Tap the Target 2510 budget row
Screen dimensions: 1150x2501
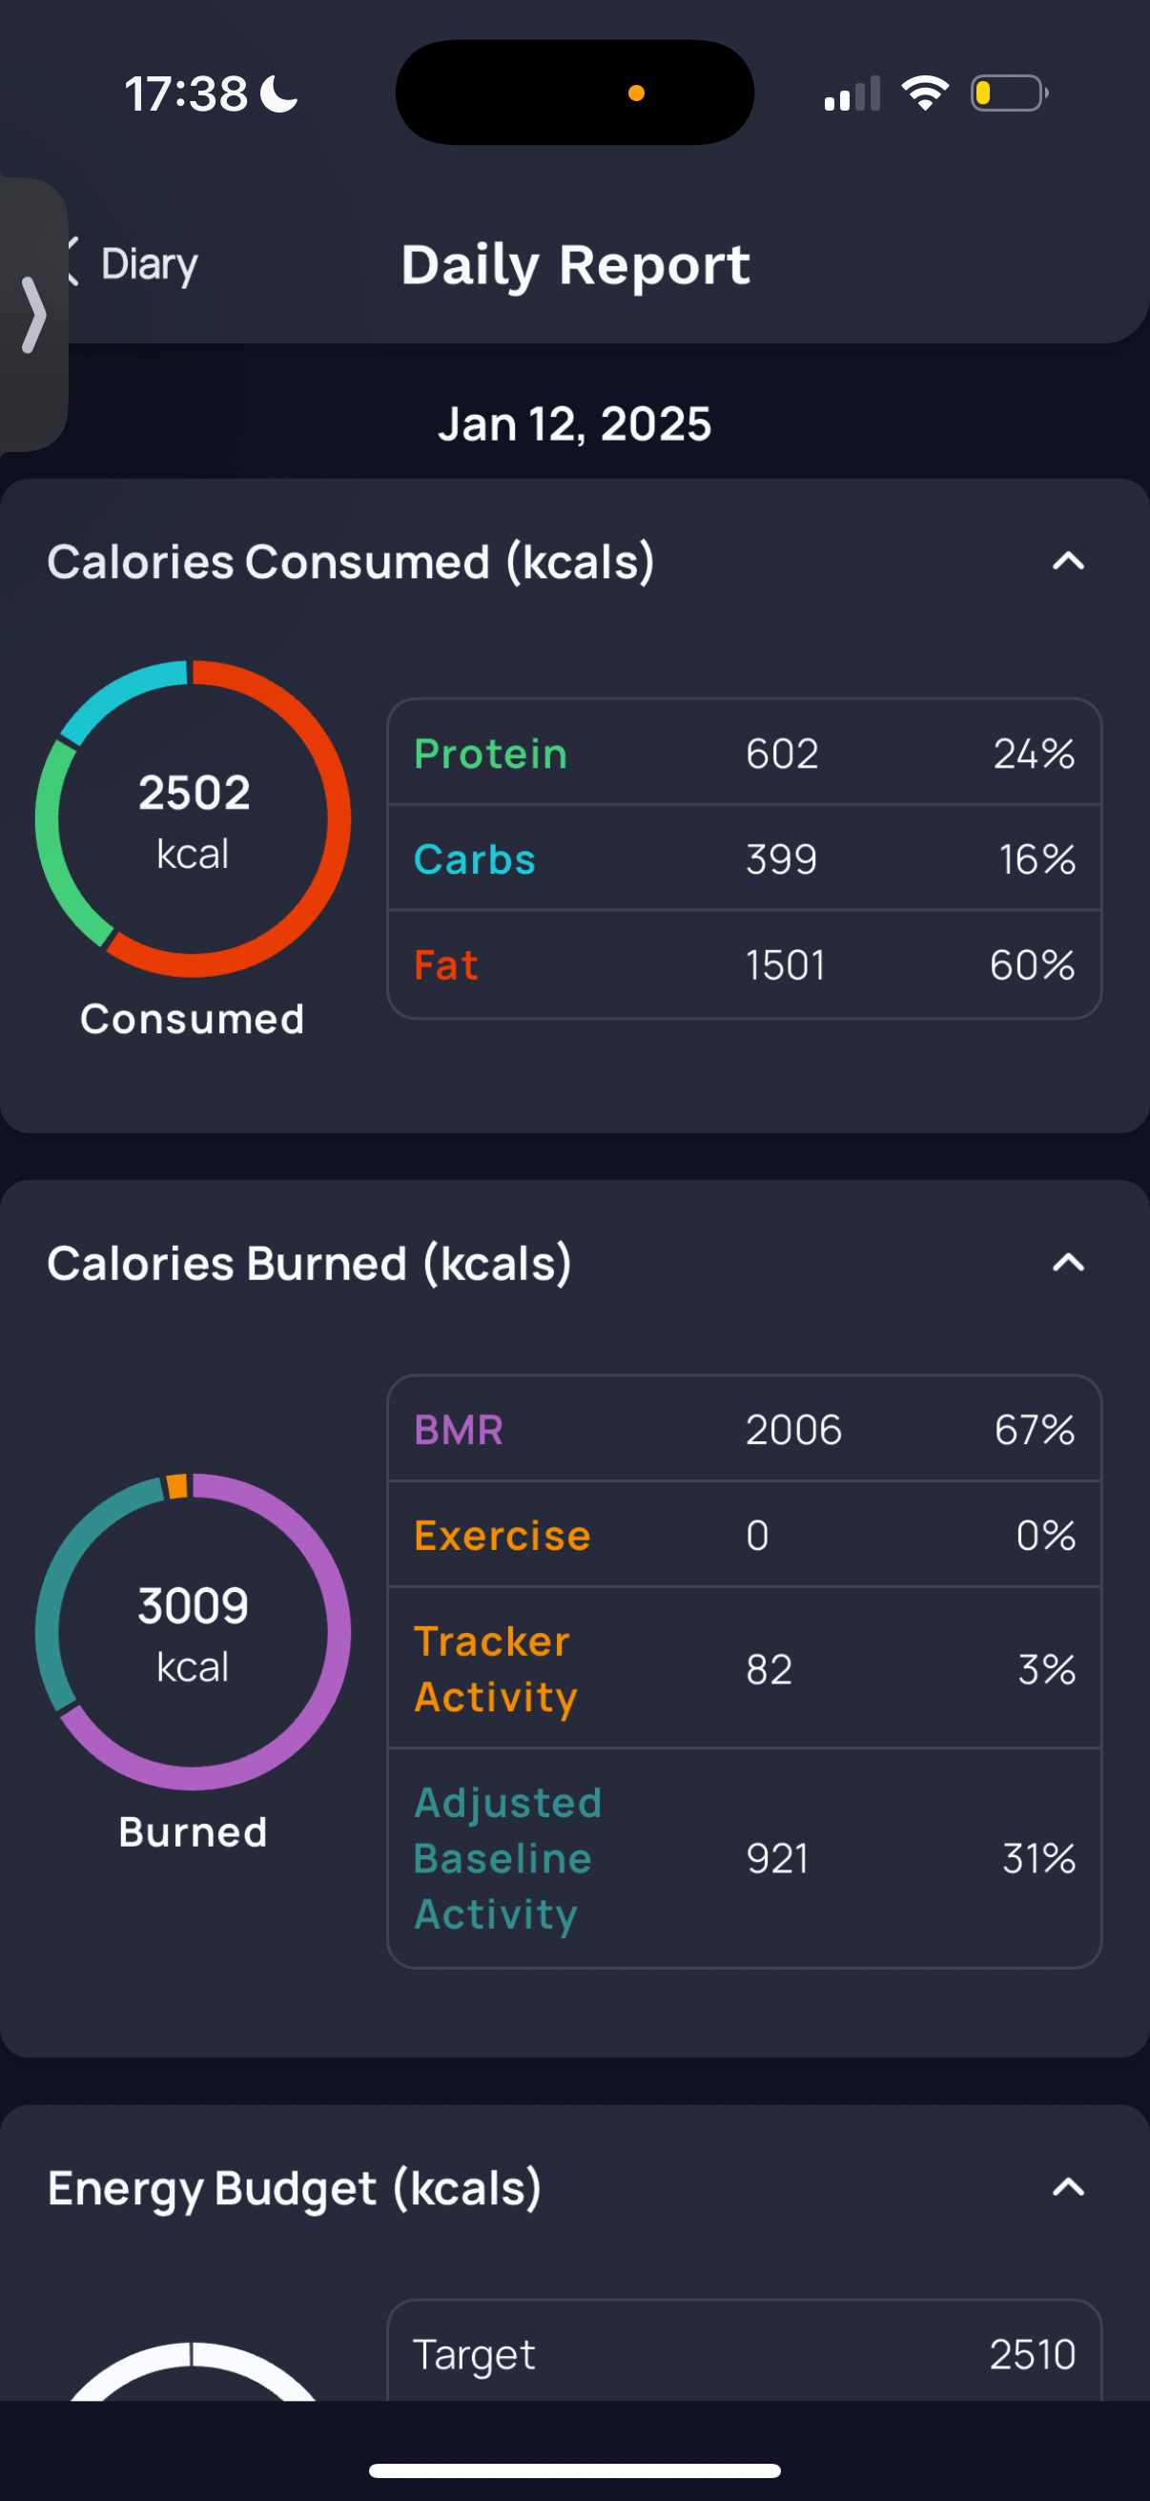click(744, 2353)
